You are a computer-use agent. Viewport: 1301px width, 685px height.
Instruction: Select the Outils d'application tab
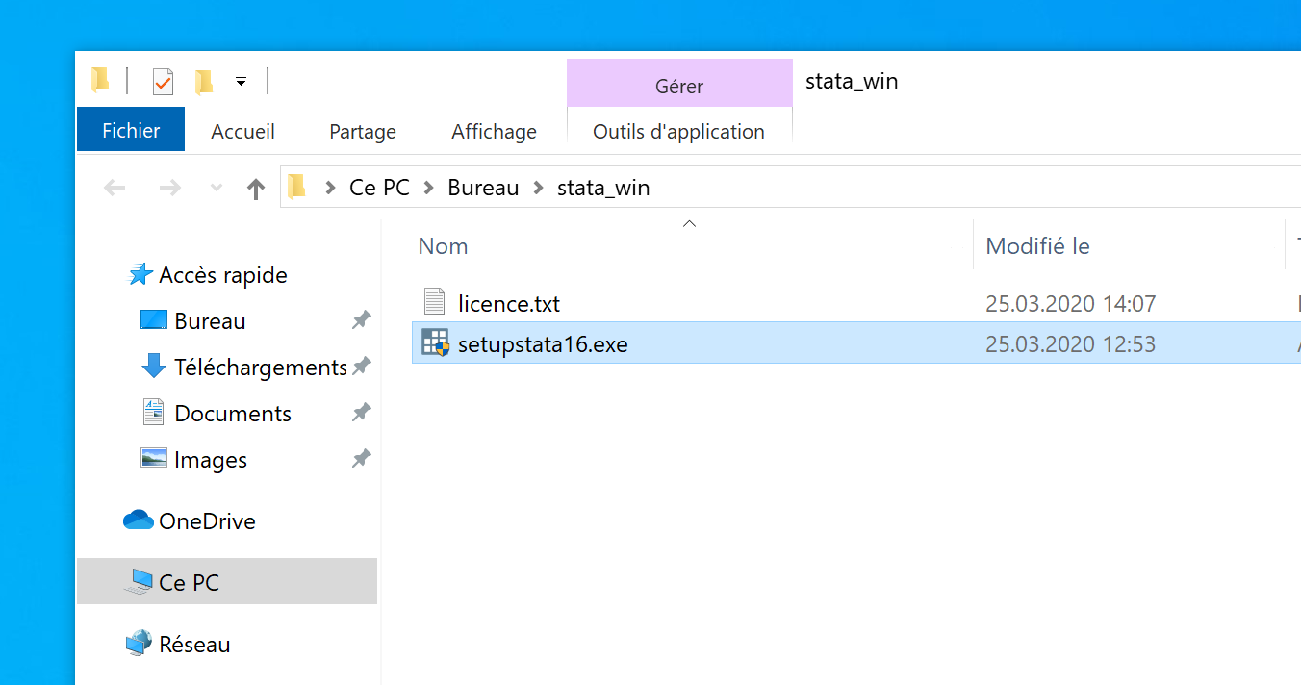pyautogui.click(x=678, y=132)
